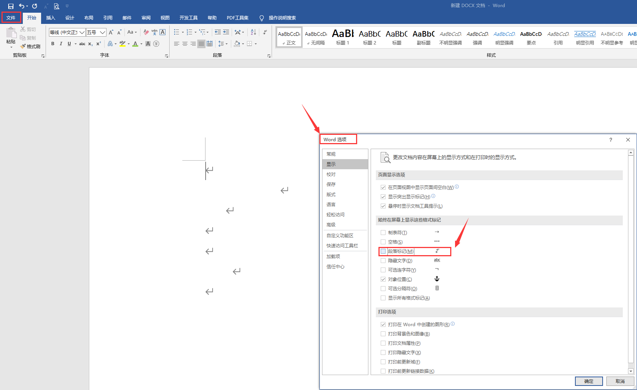637x390 pixels.
Task: Toggle italic formatting
Action: (61, 44)
